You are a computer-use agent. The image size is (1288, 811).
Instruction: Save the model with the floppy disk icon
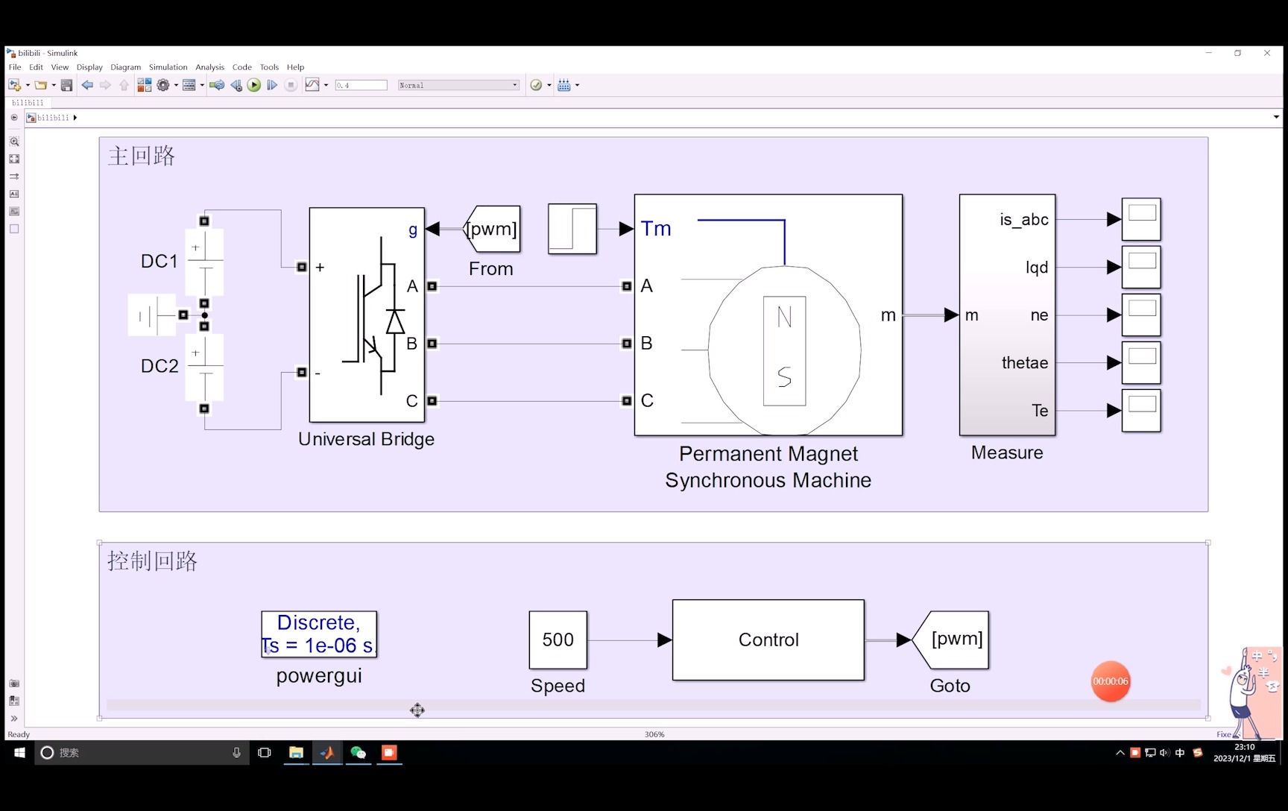pos(66,85)
